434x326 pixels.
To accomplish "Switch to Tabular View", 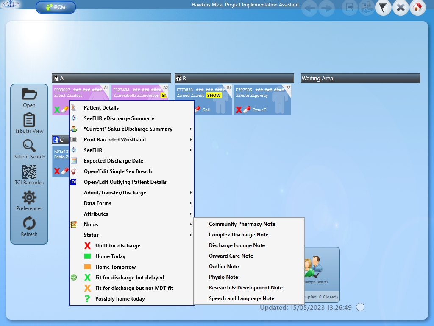I will coord(29,124).
